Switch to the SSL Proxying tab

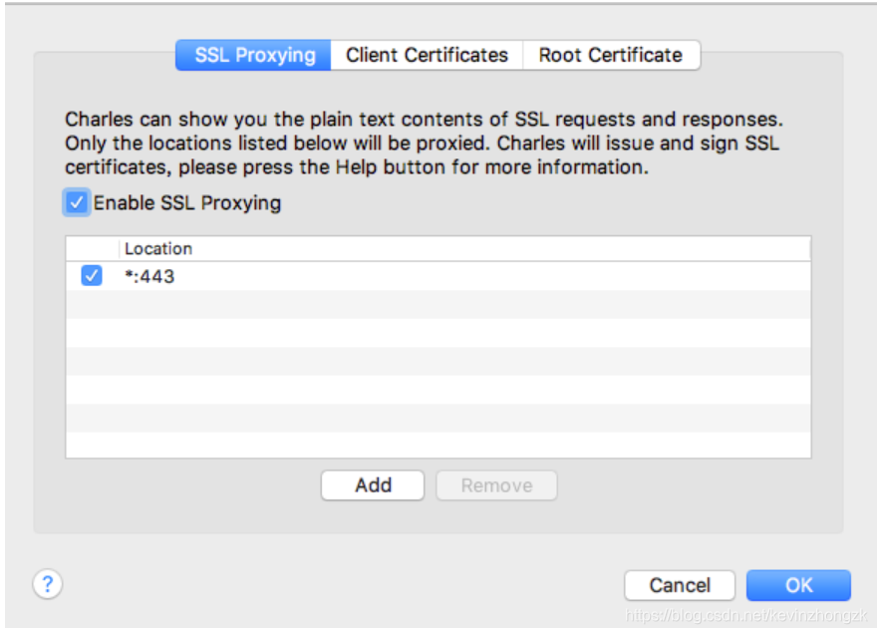click(x=253, y=55)
